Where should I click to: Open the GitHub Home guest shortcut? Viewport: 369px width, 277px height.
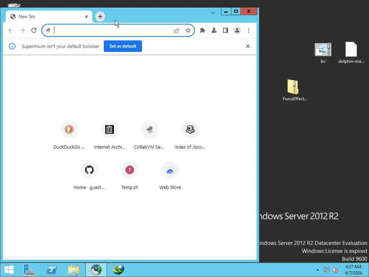[89, 176]
